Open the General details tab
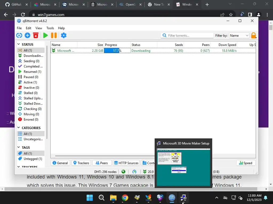Screen dimensions: 273x204 coord(60,163)
